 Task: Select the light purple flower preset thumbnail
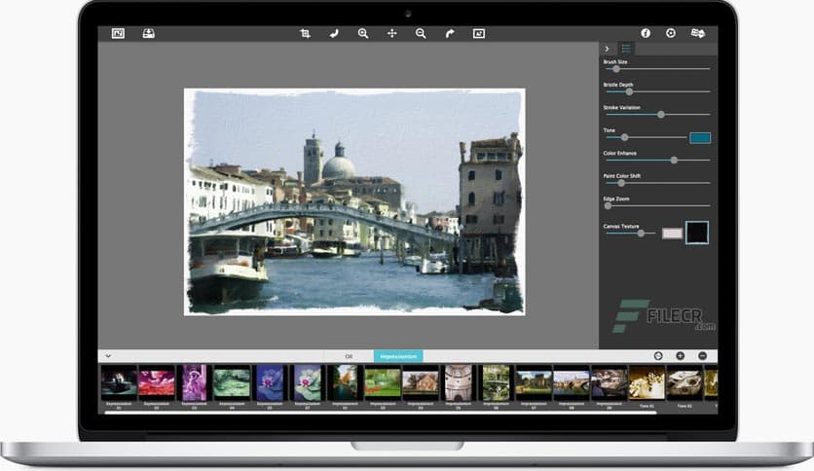tap(308, 382)
